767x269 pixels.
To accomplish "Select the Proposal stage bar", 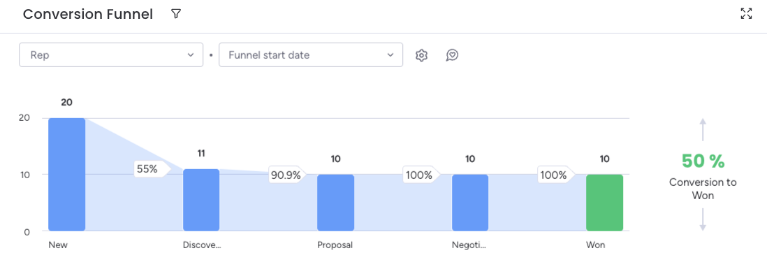I will click(335, 203).
